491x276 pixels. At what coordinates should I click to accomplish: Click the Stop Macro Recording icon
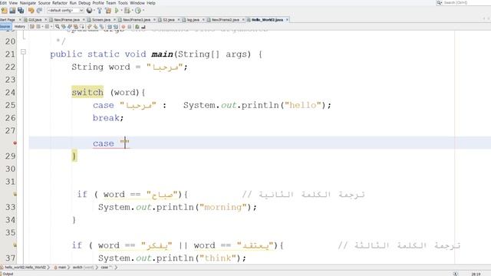click(130, 27)
